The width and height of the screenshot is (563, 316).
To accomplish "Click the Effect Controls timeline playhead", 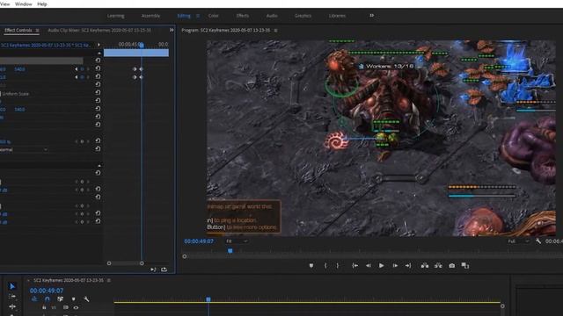I will point(142,45).
